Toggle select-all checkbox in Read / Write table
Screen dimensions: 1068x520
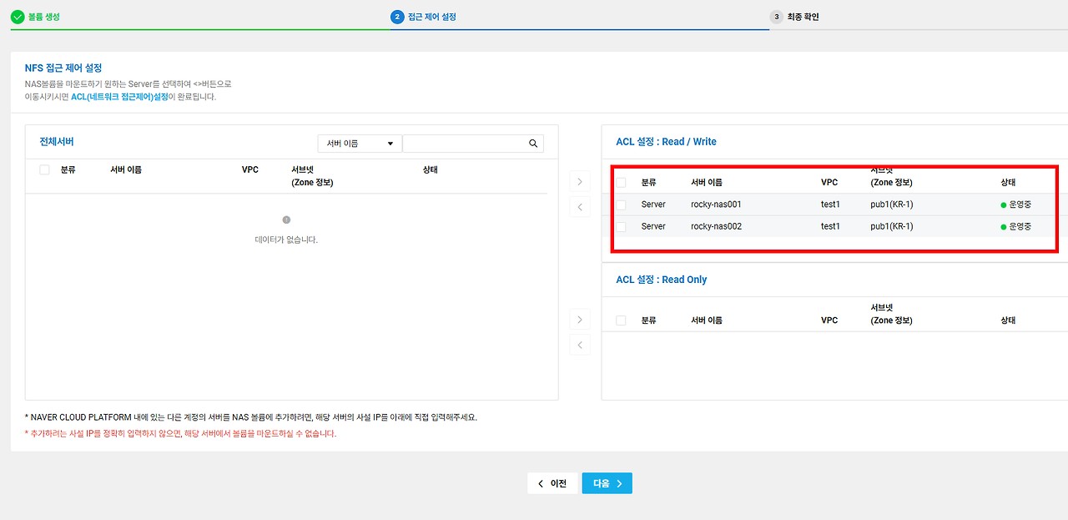click(621, 182)
